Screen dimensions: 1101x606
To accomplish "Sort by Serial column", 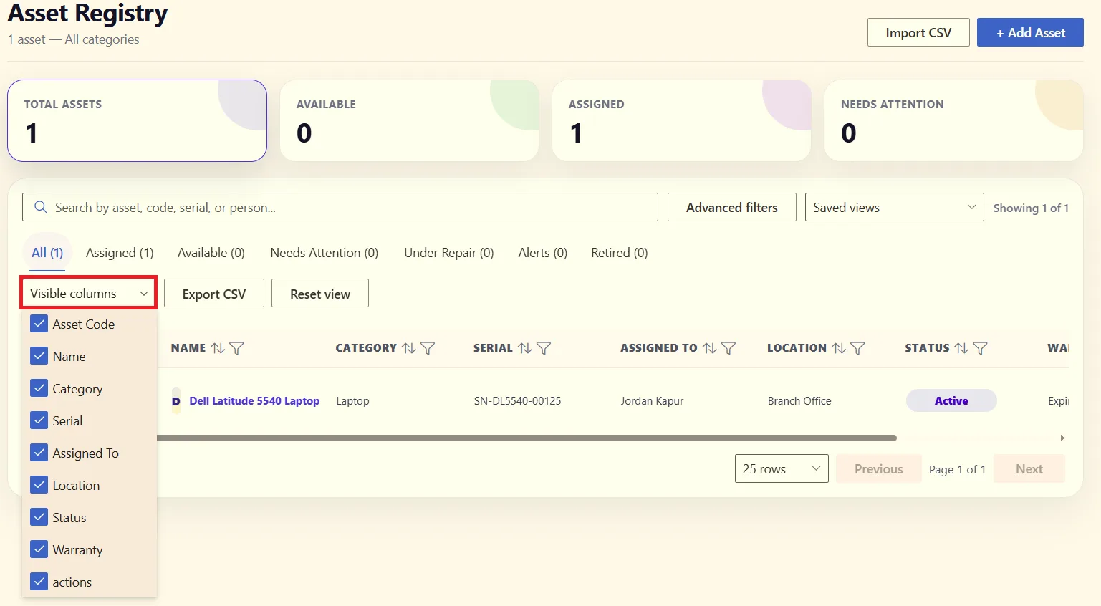I will pos(525,348).
